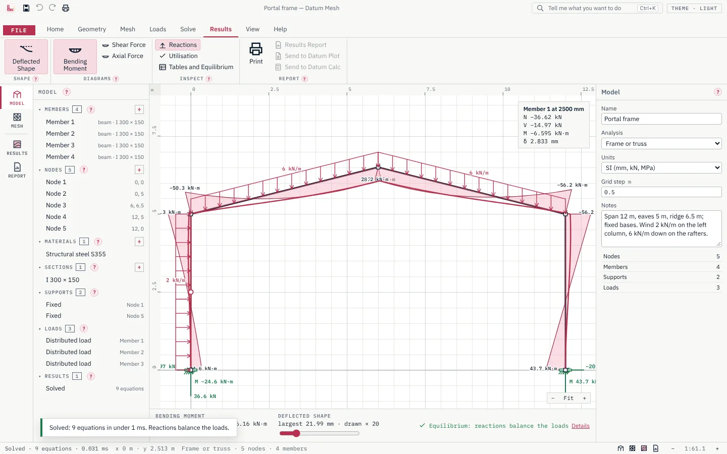Open Tables and Equilibrium
The width and height of the screenshot is (727, 454).
196,67
